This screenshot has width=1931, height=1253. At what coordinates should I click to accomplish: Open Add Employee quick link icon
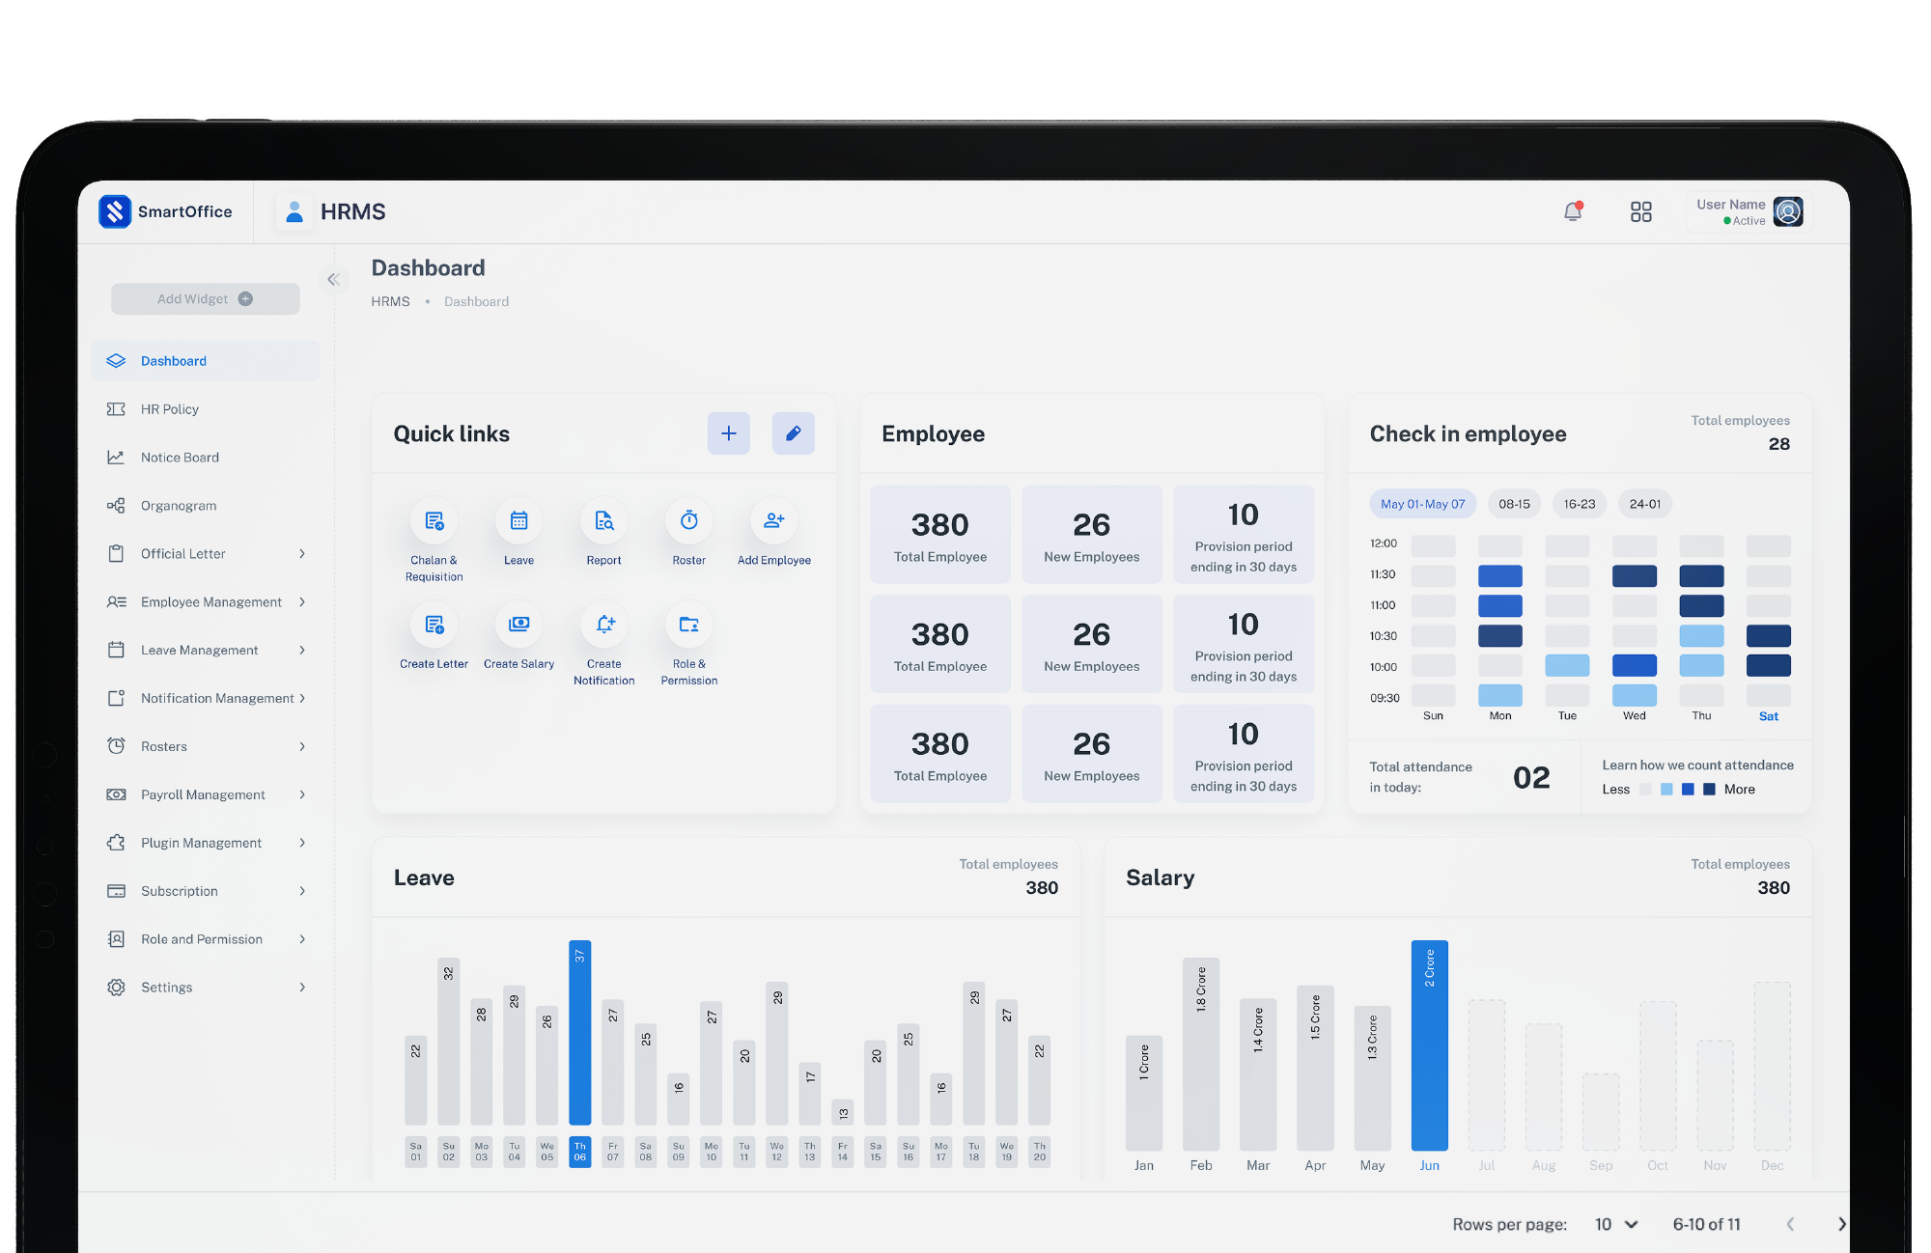coord(773,521)
